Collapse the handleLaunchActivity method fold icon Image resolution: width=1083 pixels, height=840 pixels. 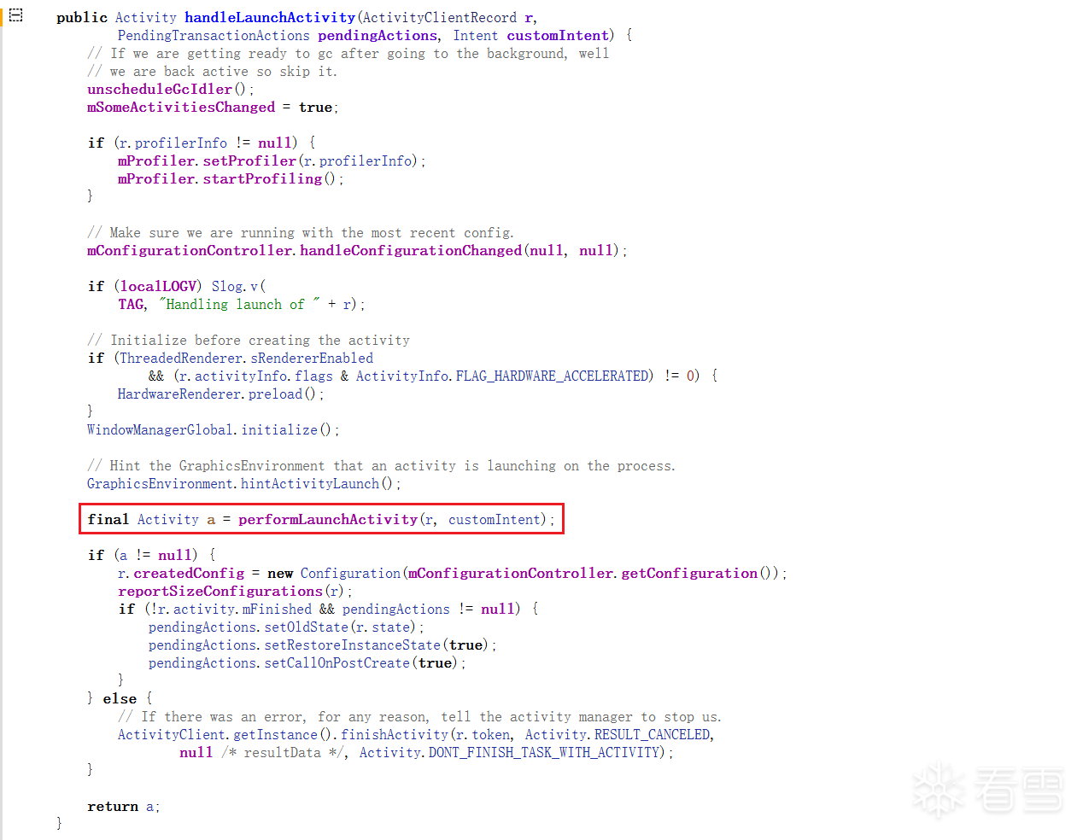coord(16,15)
